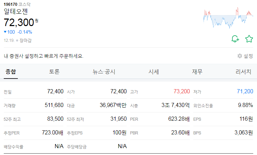The height and width of the screenshot is (155, 257).
Task: Click the 고가 value 73,200
Action: 182,91
